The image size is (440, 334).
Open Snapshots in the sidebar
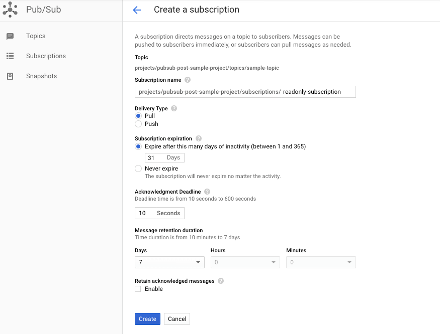point(42,76)
